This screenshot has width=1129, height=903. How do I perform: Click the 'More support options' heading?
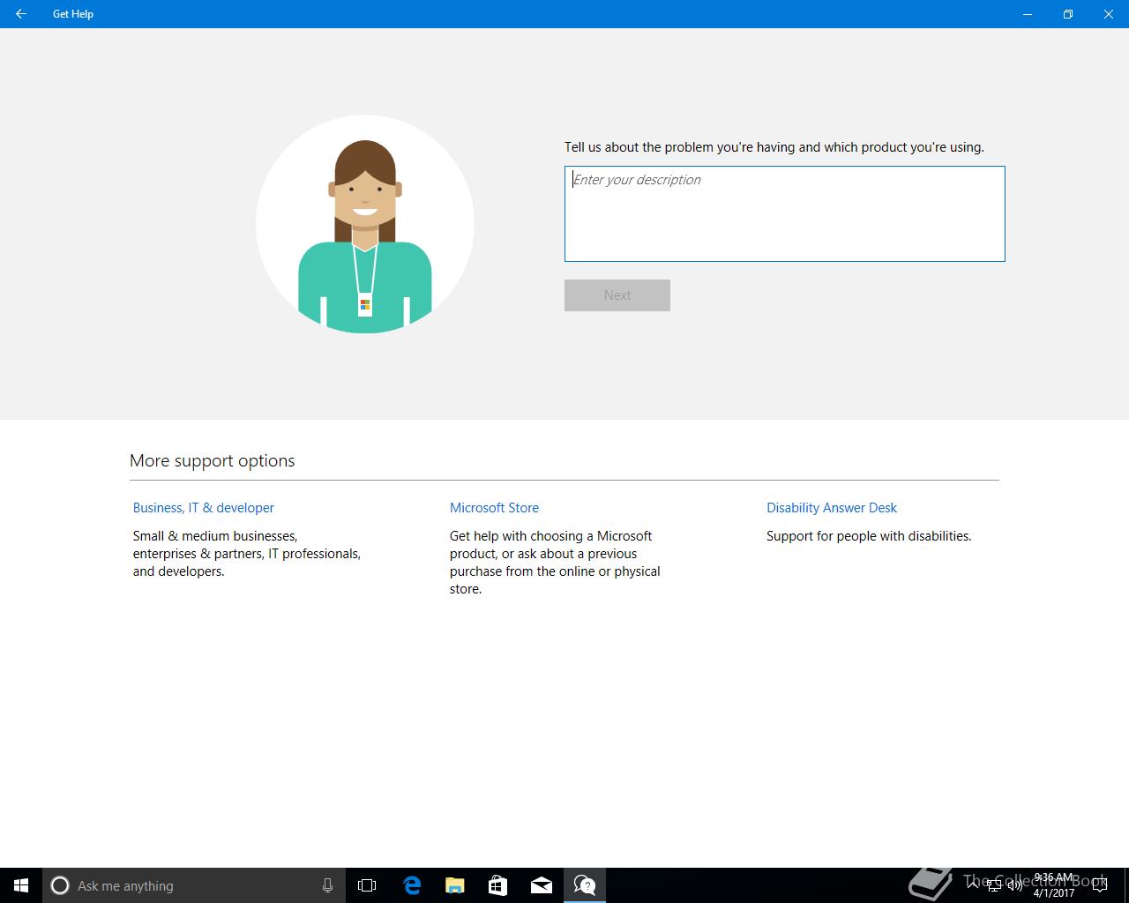coord(212,460)
